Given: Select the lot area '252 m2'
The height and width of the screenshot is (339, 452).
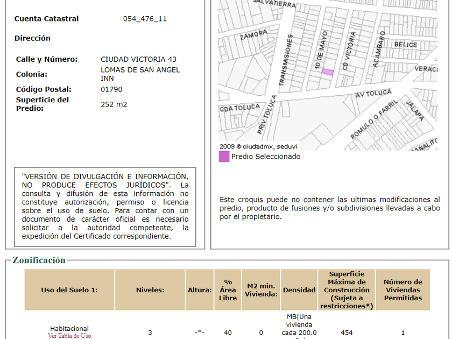Looking at the screenshot, I should (x=114, y=104).
